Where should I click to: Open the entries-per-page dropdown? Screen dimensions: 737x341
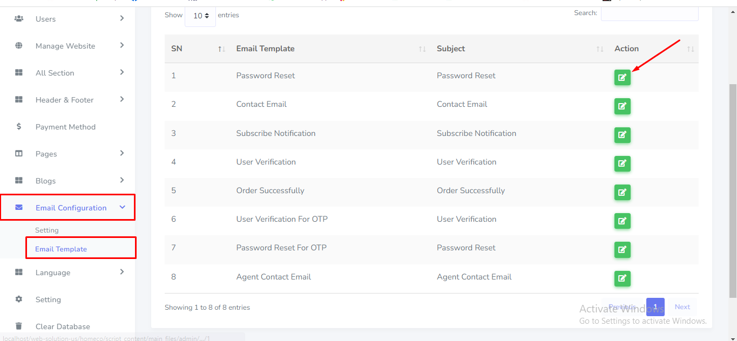pos(200,16)
